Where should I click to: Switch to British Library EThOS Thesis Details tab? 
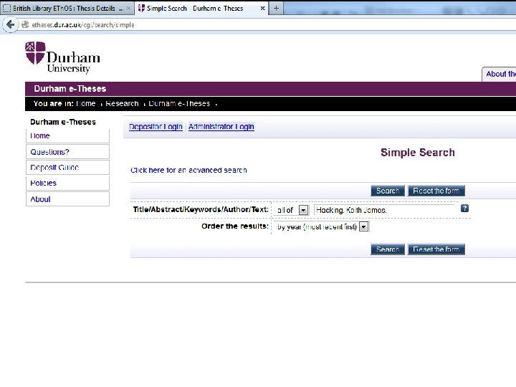coord(67,8)
